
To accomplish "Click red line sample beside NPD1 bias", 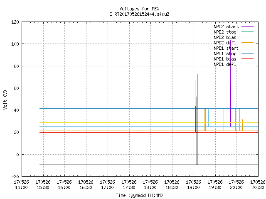I will tap(248, 59).
